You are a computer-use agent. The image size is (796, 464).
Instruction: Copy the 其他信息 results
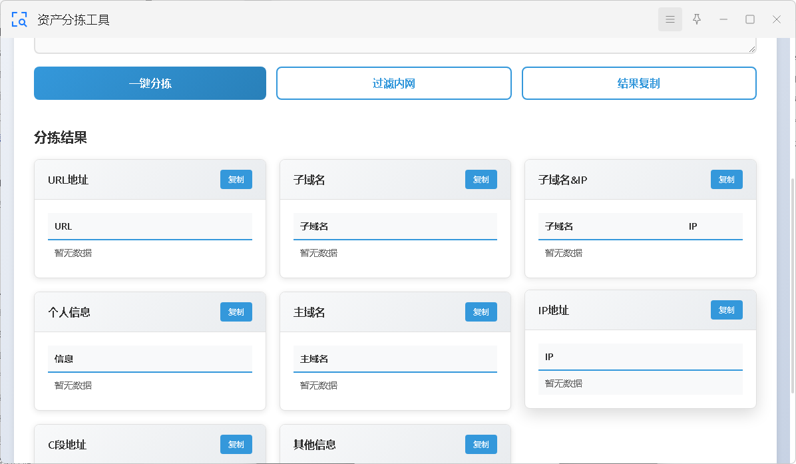(481, 445)
